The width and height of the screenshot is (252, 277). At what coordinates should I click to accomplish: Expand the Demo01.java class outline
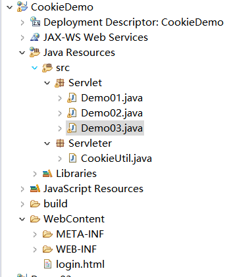click(60, 98)
